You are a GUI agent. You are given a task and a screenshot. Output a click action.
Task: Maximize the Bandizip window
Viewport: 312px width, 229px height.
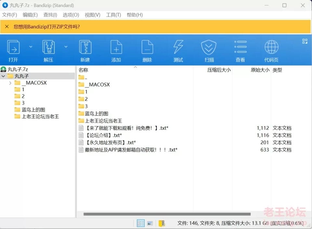285,6
